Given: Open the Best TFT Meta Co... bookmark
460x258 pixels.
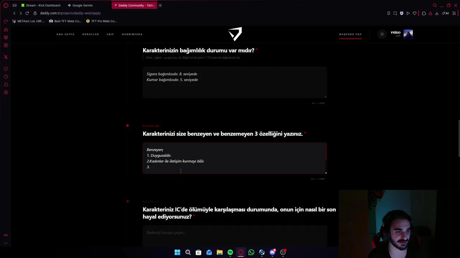Looking at the screenshot, I should click(65, 21).
